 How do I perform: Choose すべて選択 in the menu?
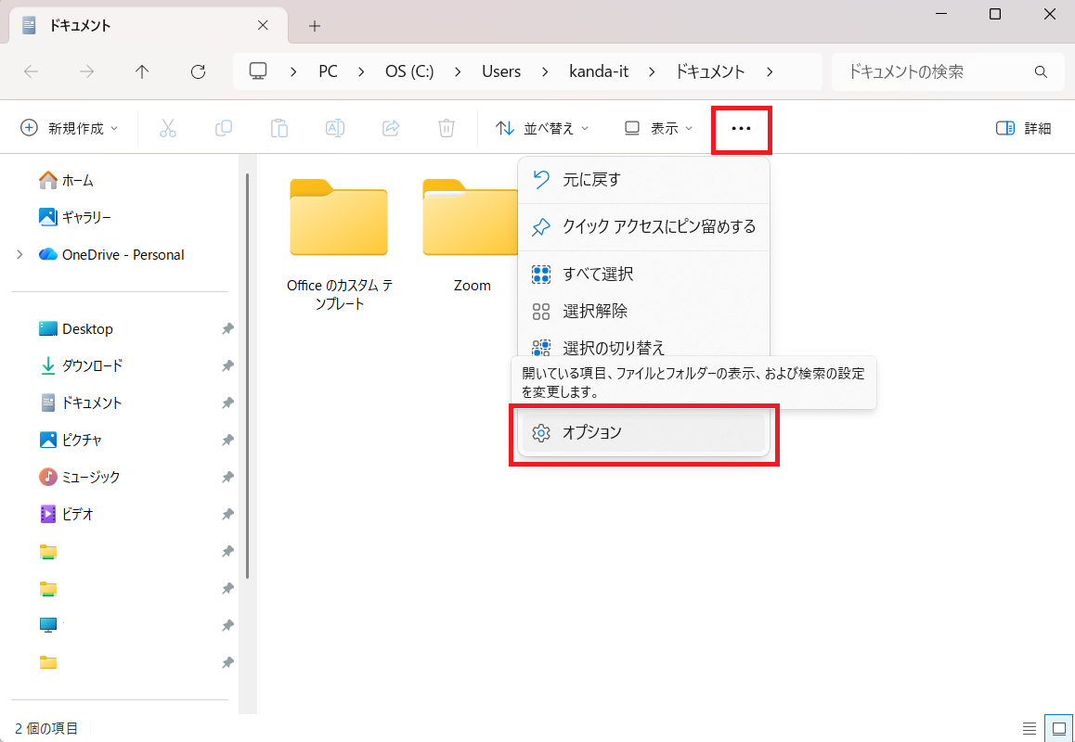598,275
